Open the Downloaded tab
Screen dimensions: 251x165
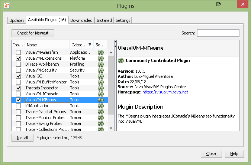click(x=81, y=20)
